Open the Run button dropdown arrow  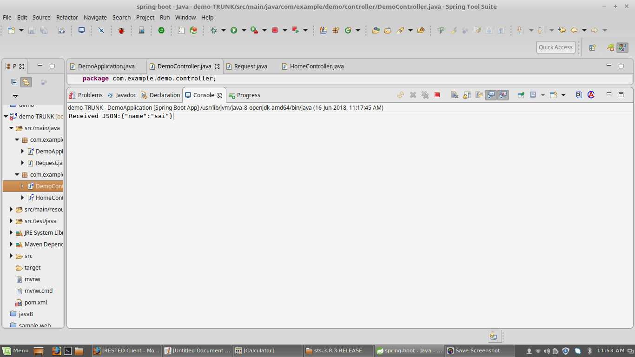tap(244, 30)
